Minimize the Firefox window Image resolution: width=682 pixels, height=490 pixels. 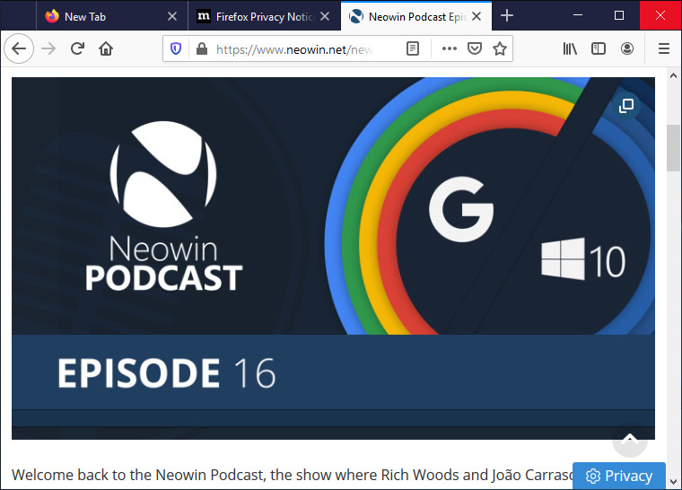pyautogui.click(x=578, y=15)
